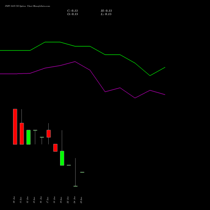
Task: Select the green candle for 19 Jan
Action: coord(62,158)
